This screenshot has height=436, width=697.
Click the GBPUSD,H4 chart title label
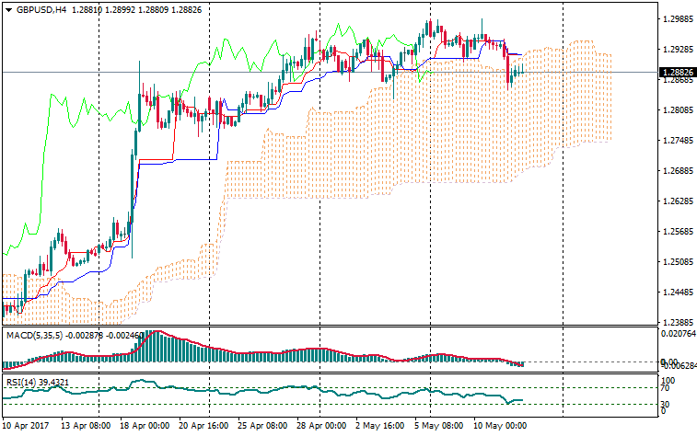[35, 9]
